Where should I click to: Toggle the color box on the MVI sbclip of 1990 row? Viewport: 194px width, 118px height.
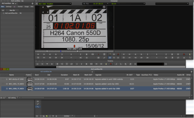(3, 79)
